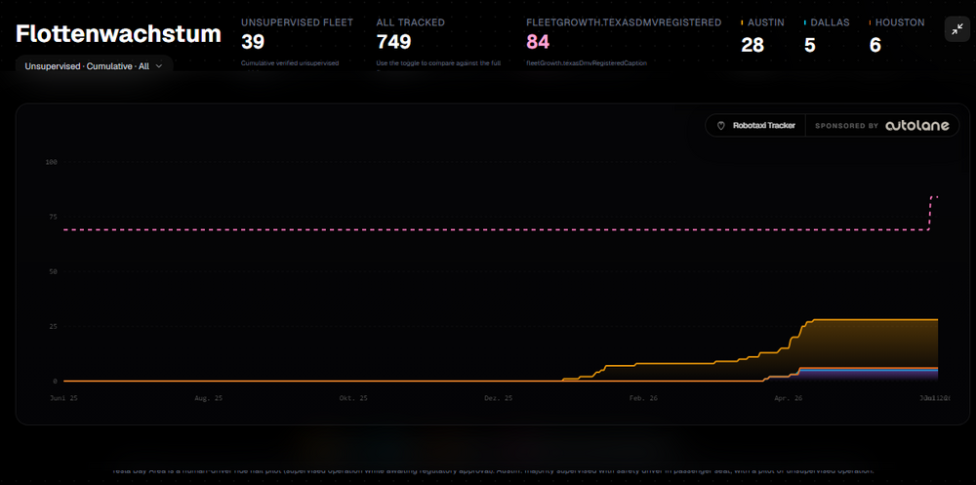Select the Unsupervised Fleet stat 39

[253, 42]
